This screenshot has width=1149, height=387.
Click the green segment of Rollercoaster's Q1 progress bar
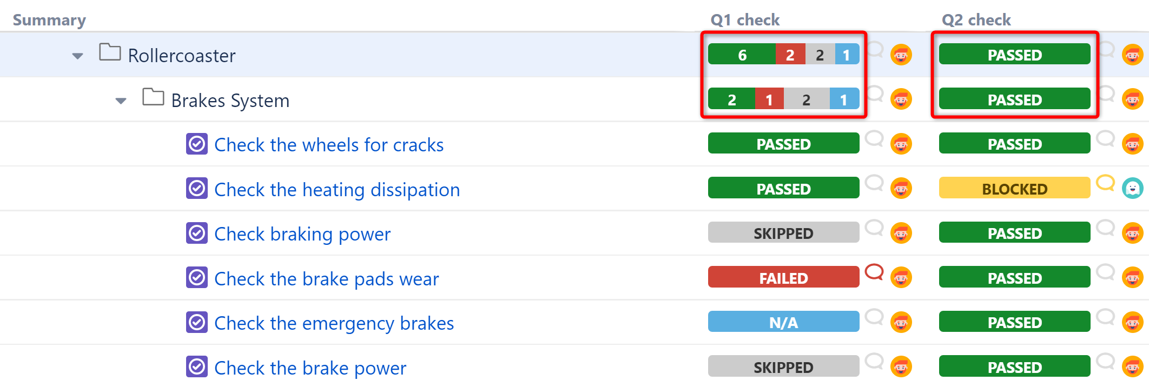(743, 54)
